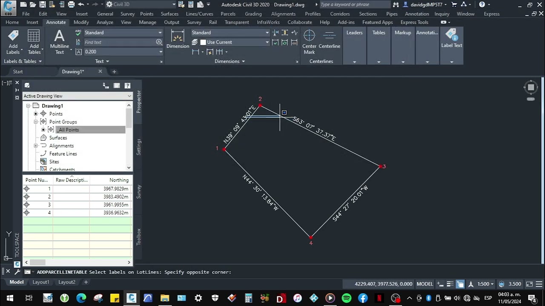Expand the Markup panel button
Image resolution: width=545 pixels, height=306 pixels.
pos(403,47)
